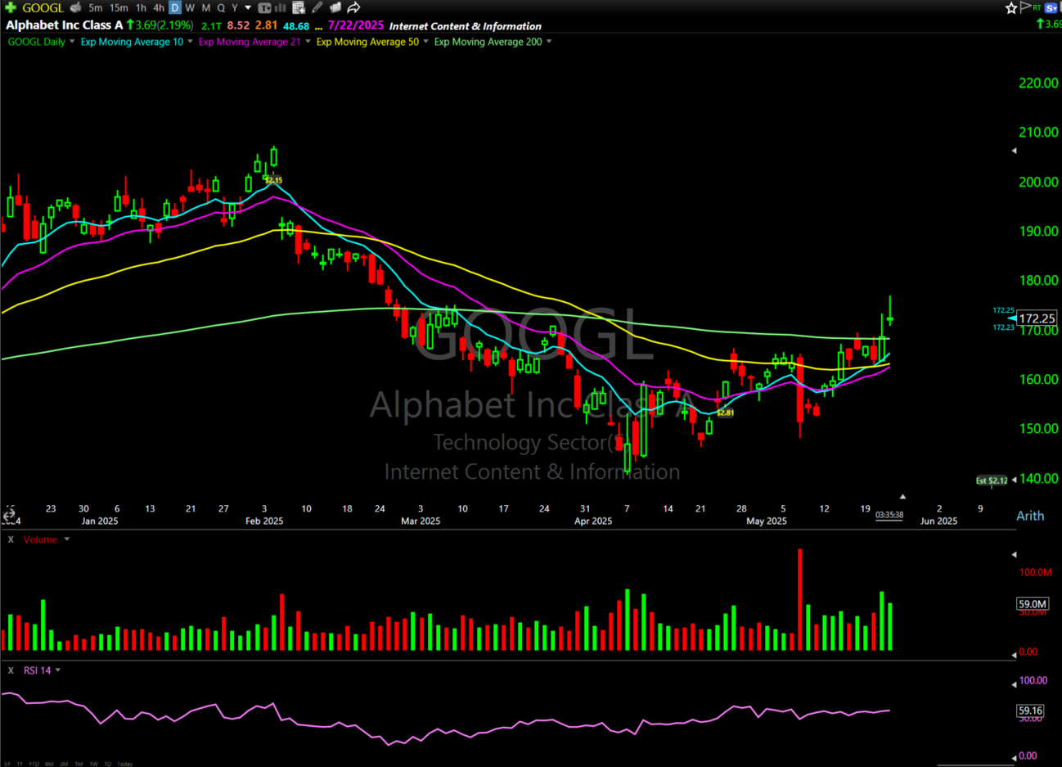Viewport: 1062px width, 767px height.
Task: Select the 6M range button at bottom
Action: [x=50, y=764]
